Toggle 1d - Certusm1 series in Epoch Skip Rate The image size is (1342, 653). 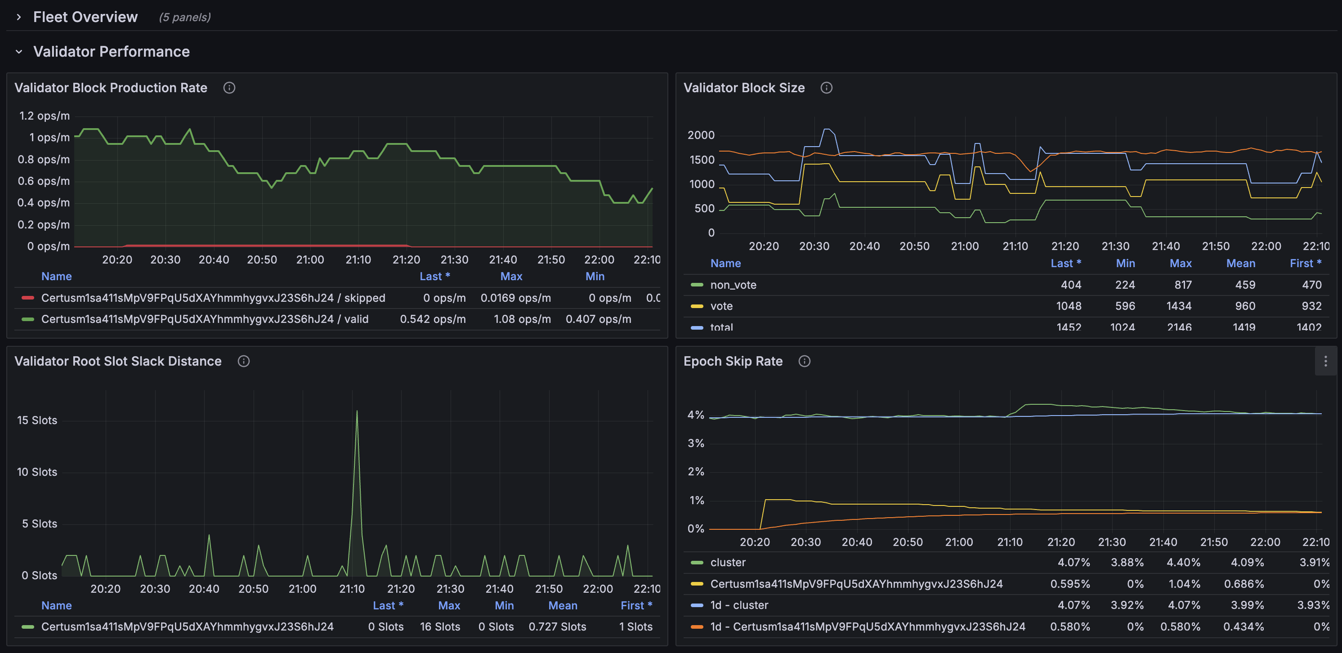[868, 627]
